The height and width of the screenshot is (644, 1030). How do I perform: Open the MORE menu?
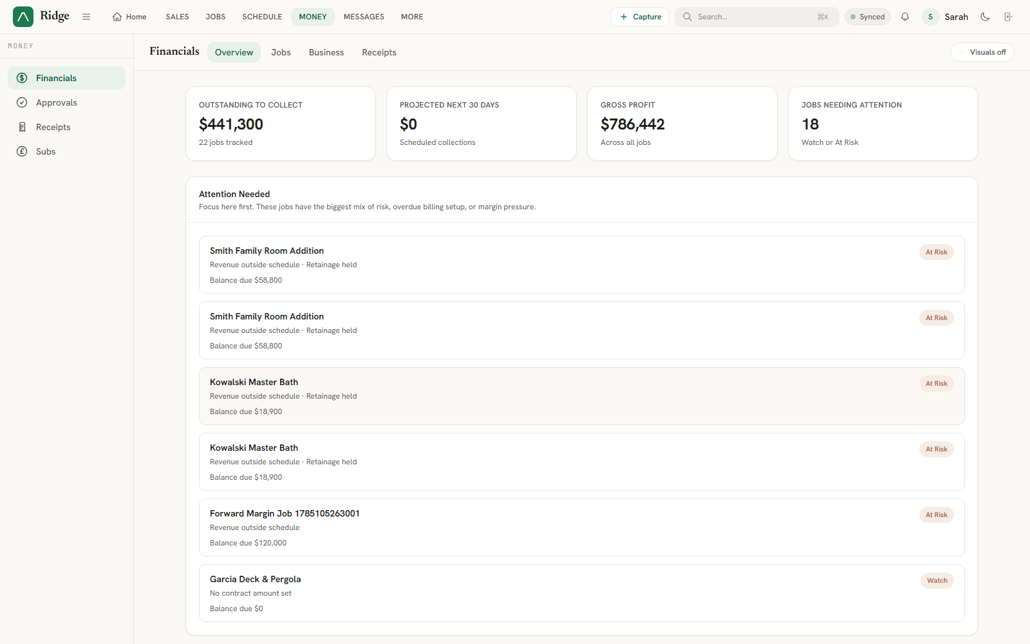click(412, 17)
